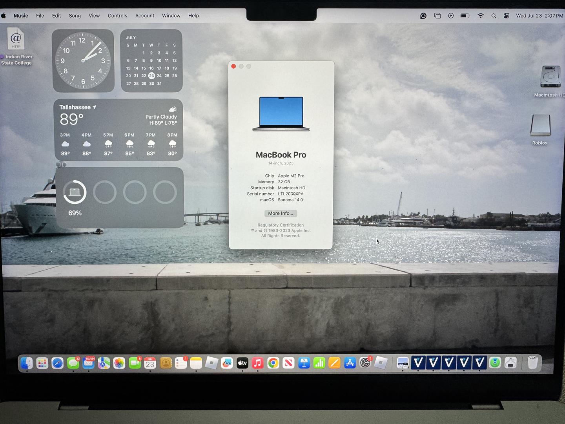Click MacBook Pro image in About window
This screenshot has height=424, width=565.
281,114
